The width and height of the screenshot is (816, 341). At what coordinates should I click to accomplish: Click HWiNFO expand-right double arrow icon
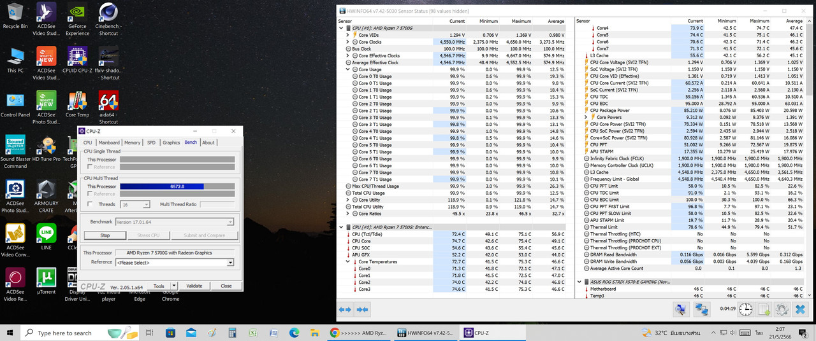click(362, 310)
